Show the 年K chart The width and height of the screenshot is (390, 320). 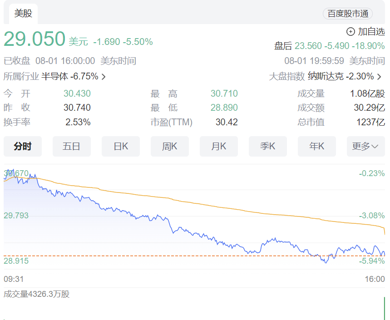(316, 146)
